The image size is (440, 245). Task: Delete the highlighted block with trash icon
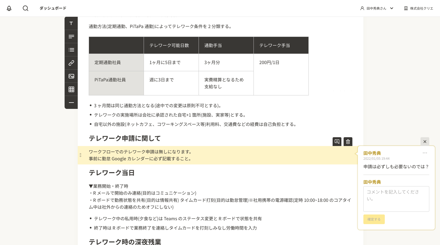click(348, 142)
